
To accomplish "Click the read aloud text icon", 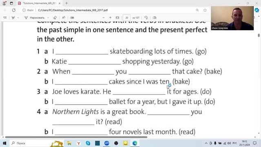I will coord(64,18).
